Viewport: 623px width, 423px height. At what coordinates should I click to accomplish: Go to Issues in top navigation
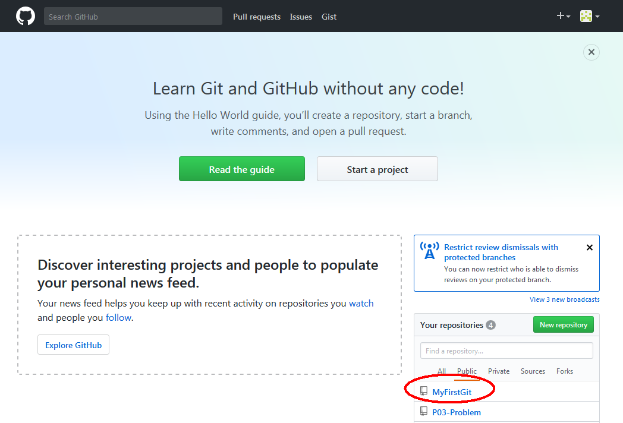301,17
